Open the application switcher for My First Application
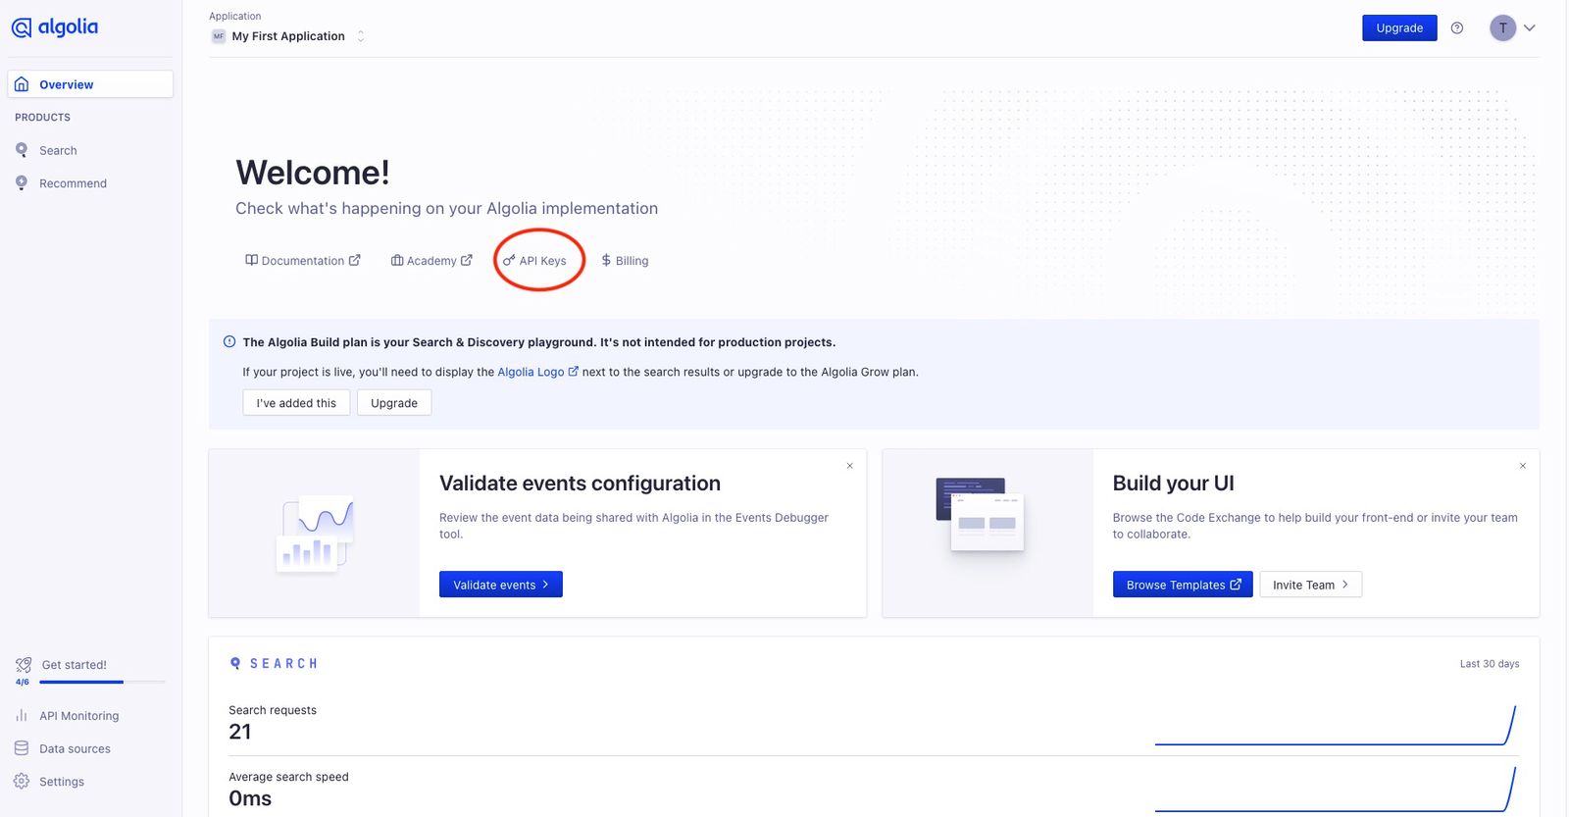 click(361, 35)
